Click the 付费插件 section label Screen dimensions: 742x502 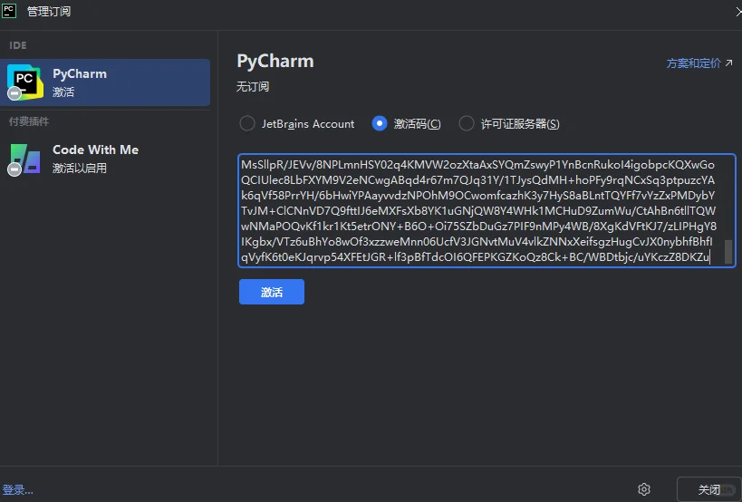point(29,121)
